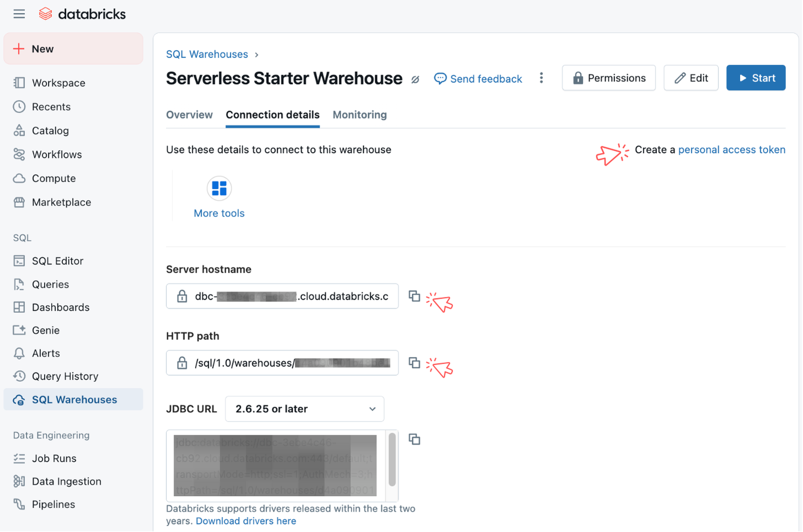
Task: Click the Recents clock icon
Action: click(x=19, y=107)
